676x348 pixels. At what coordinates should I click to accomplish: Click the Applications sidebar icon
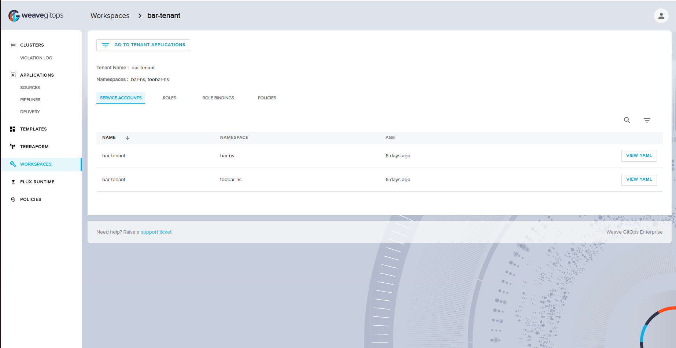(13, 75)
